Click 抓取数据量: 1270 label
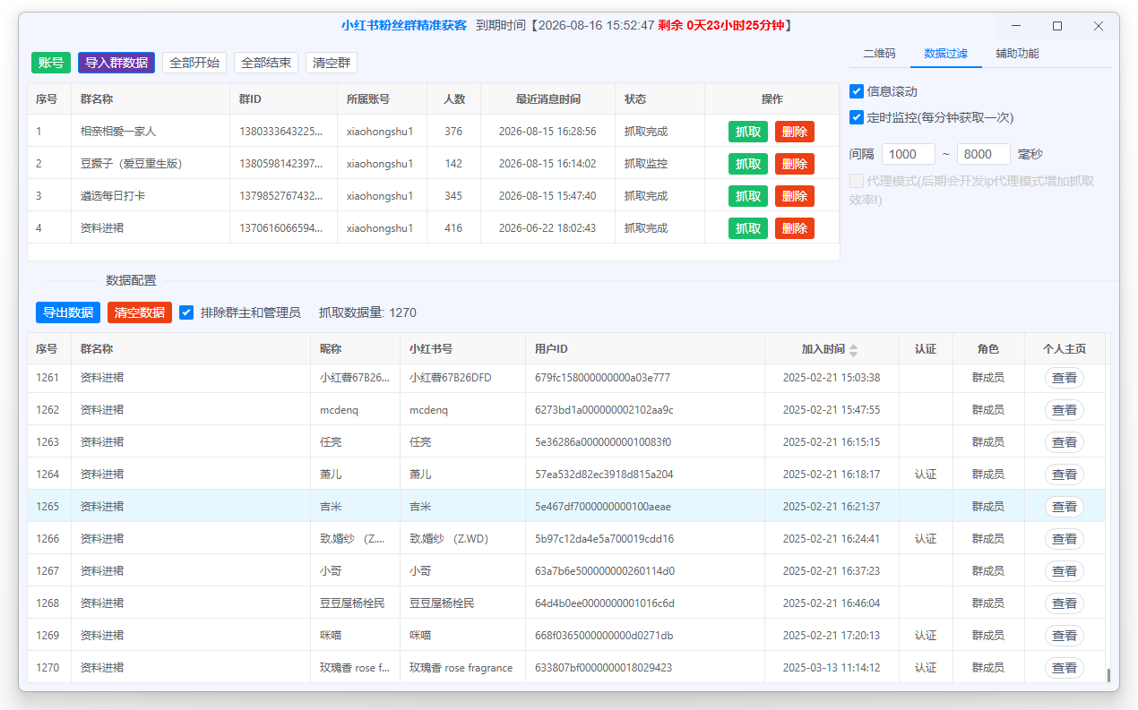Screen dimensions: 1138x710 pyautogui.click(x=367, y=312)
